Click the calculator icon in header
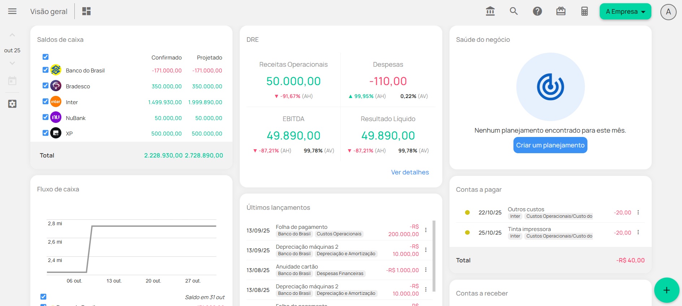 (585, 11)
